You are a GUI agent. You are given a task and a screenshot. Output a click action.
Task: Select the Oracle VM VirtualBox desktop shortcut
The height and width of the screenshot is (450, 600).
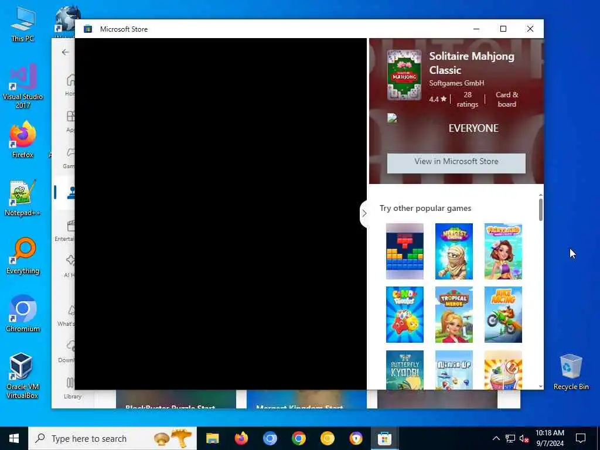pyautogui.click(x=22, y=376)
